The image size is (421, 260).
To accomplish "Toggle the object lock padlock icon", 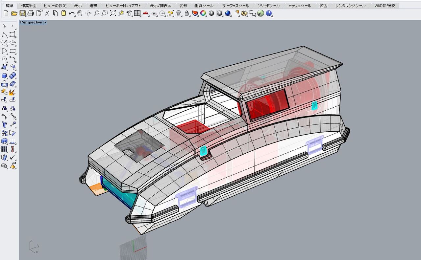I will (187, 13).
